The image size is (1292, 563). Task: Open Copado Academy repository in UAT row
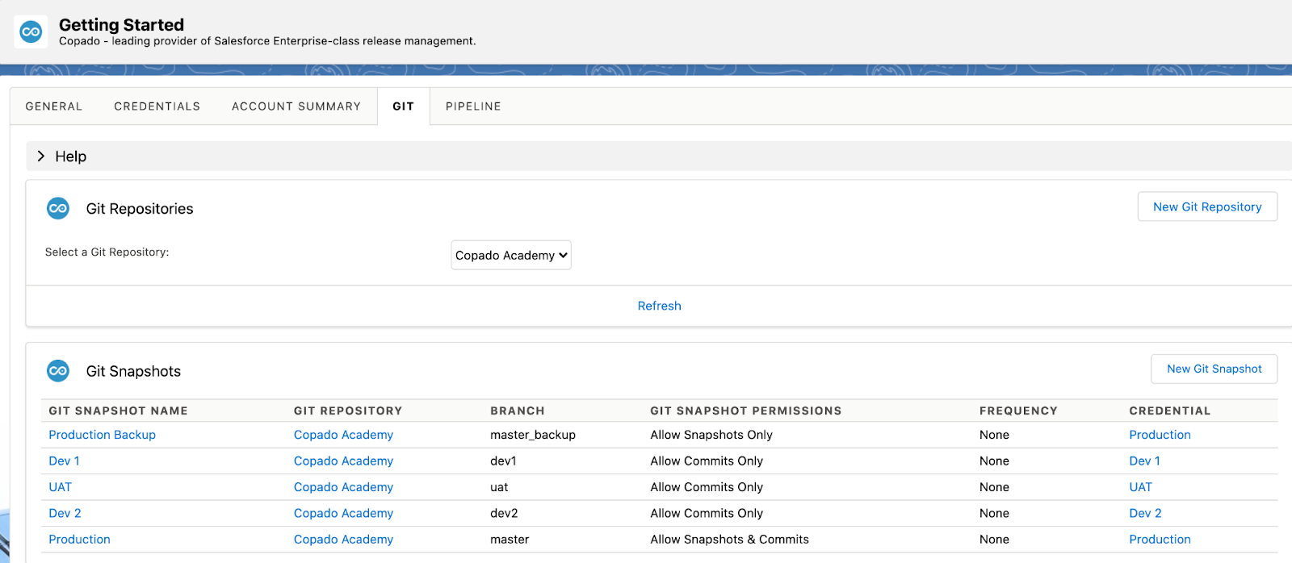click(x=344, y=487)
